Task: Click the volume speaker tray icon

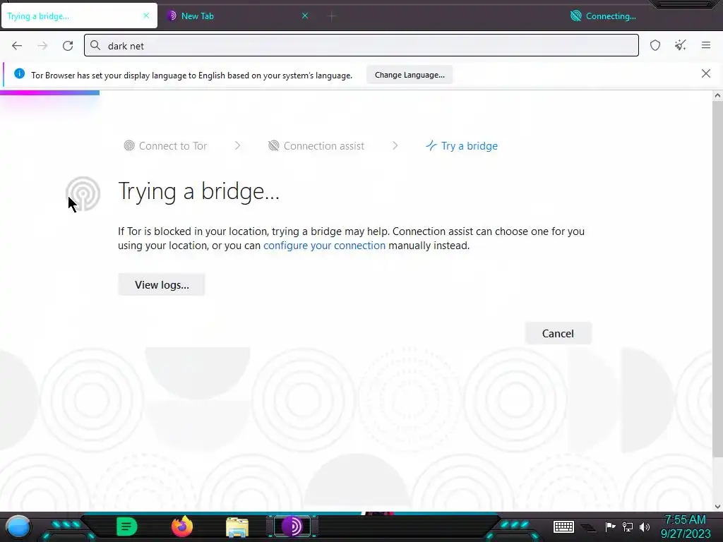Action: (x=645, y=526)
